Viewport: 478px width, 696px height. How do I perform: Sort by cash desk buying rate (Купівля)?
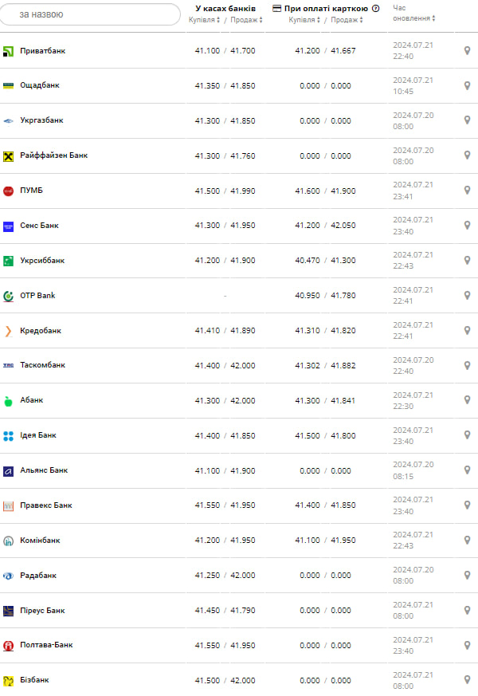click(x=202, y=20)
